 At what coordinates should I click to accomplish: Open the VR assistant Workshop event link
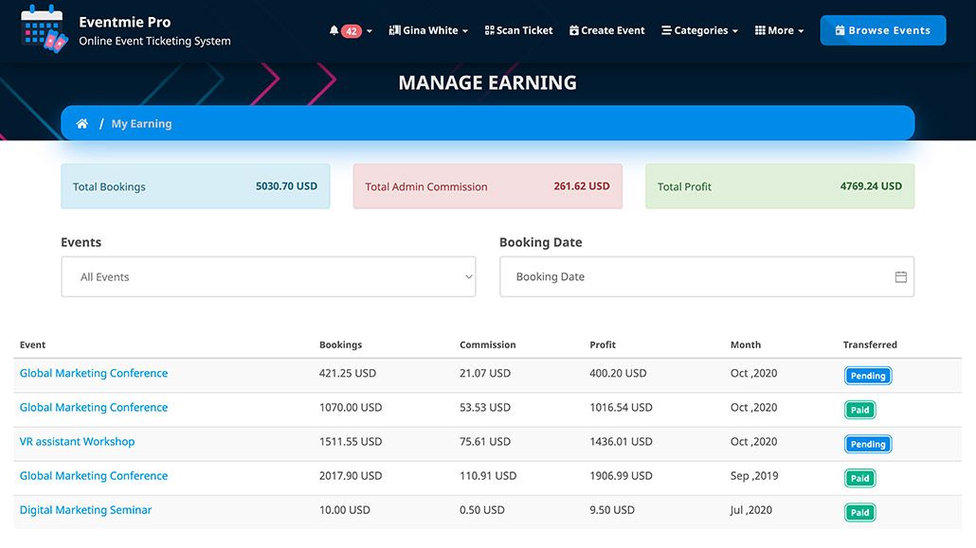77,441
